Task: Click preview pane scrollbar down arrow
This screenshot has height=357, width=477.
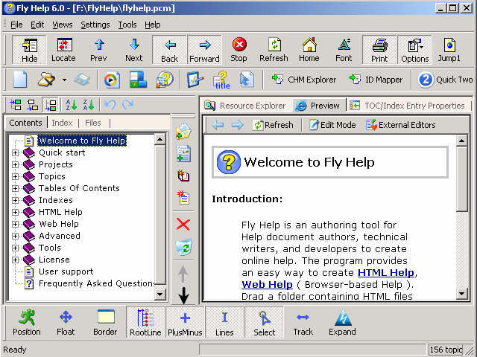Action: 462,294
